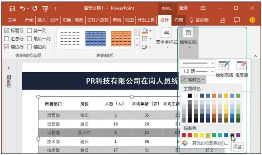Pick the green theme color swatch
The height and width of the screenshot is (155, 262).
[x=238, y=95]
